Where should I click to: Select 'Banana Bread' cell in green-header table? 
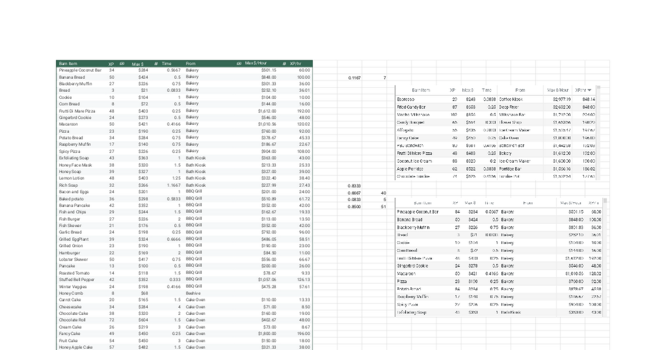(x=72, y=77)
